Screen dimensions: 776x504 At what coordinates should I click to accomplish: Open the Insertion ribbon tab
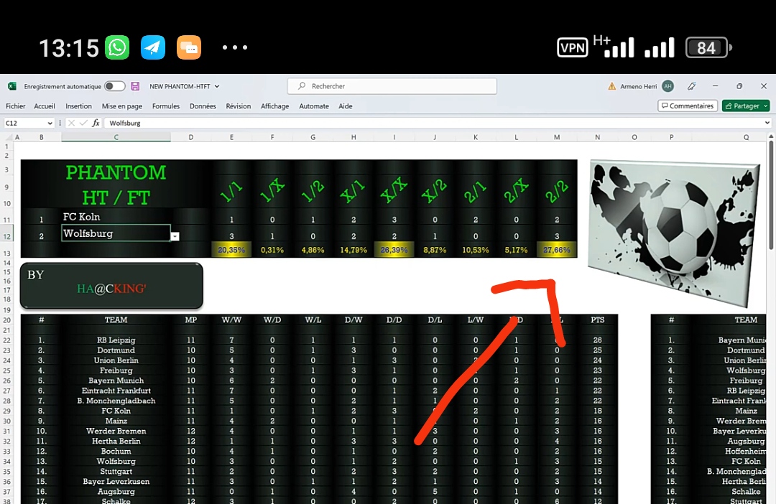pos(79,106)
